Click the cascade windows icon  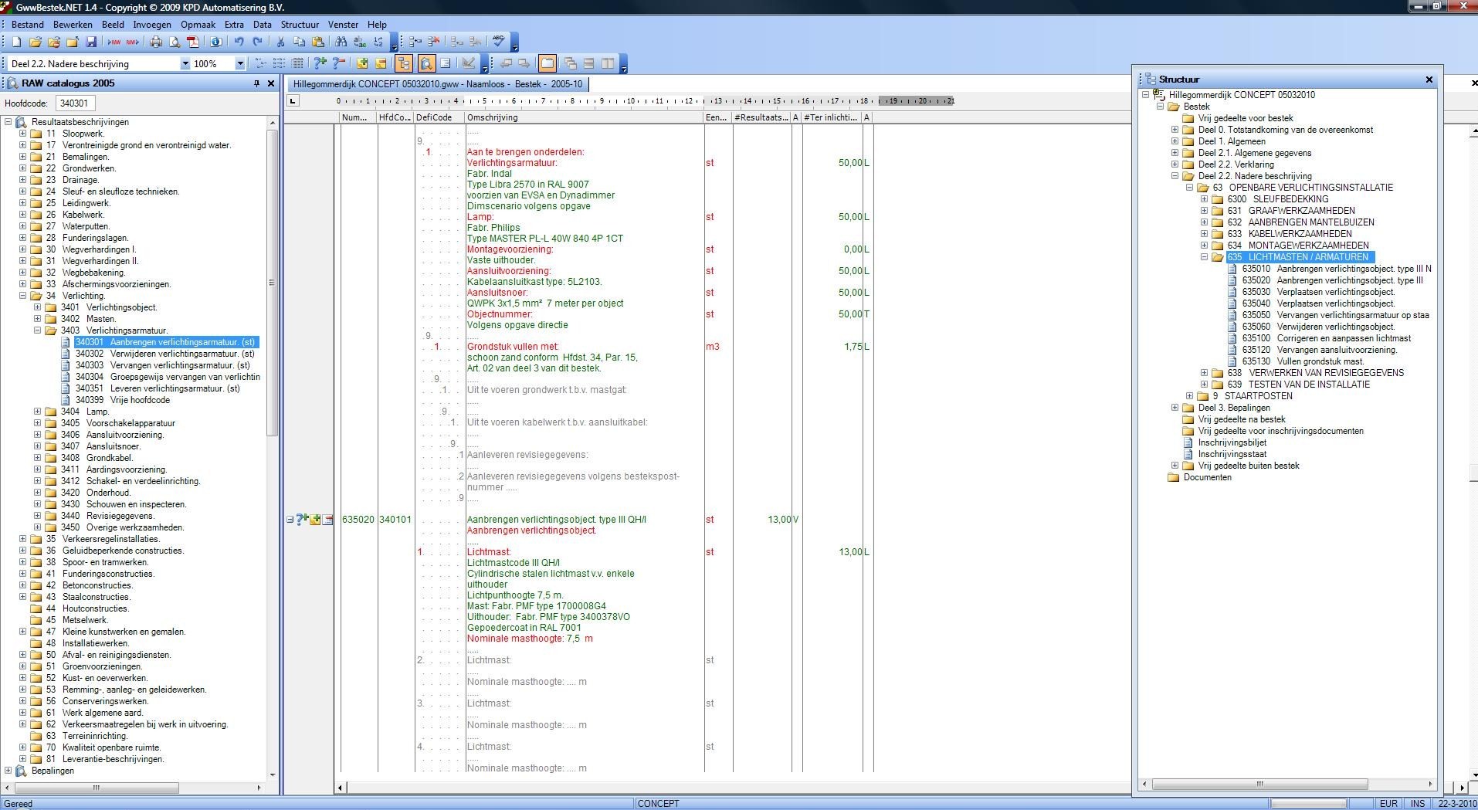click(571, 63)
